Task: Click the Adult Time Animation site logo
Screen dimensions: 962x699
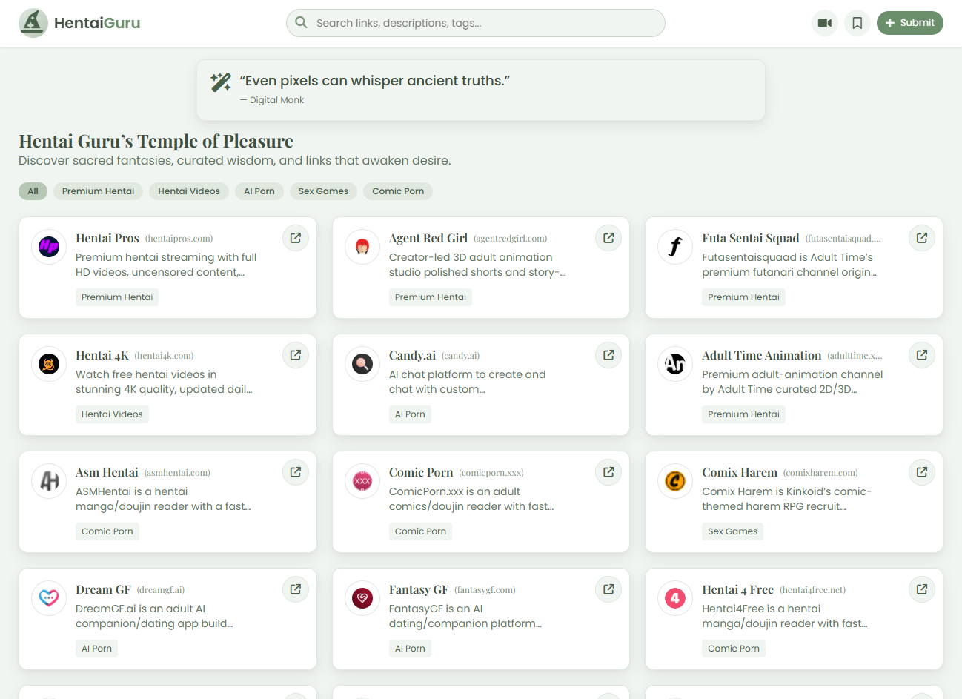Action: (675, 364)
